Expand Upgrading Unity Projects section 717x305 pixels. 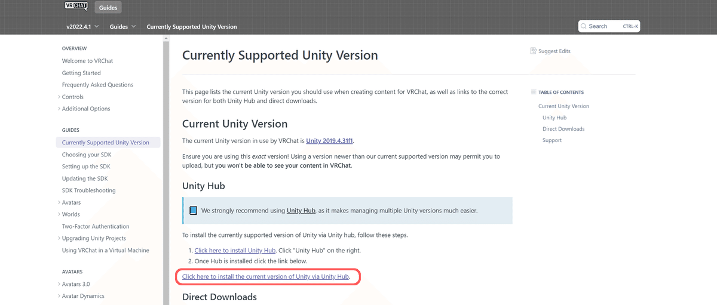[59, 238]
